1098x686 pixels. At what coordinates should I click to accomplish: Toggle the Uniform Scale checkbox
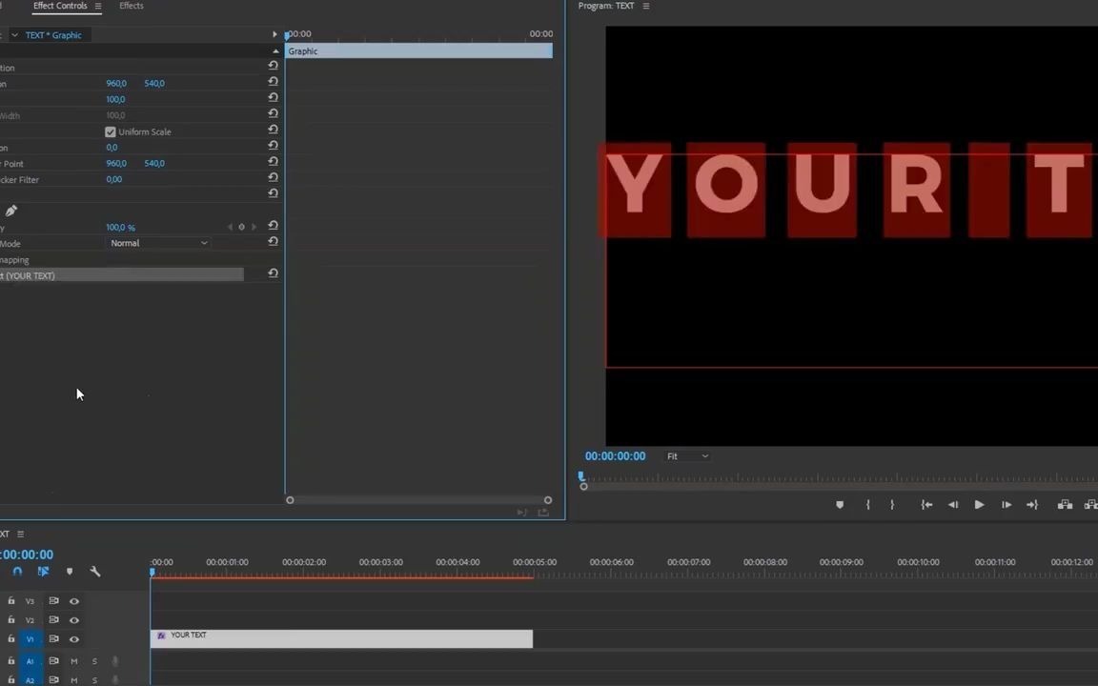click(110, 131)
